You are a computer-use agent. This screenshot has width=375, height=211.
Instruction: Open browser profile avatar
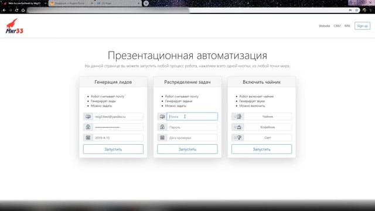364,11
